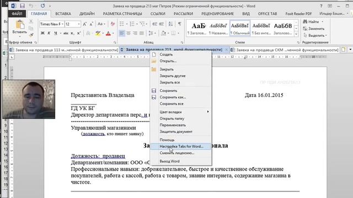Clear formatting with the eraser icon
This screenshot has width=353, height=198.
[113, 24]
